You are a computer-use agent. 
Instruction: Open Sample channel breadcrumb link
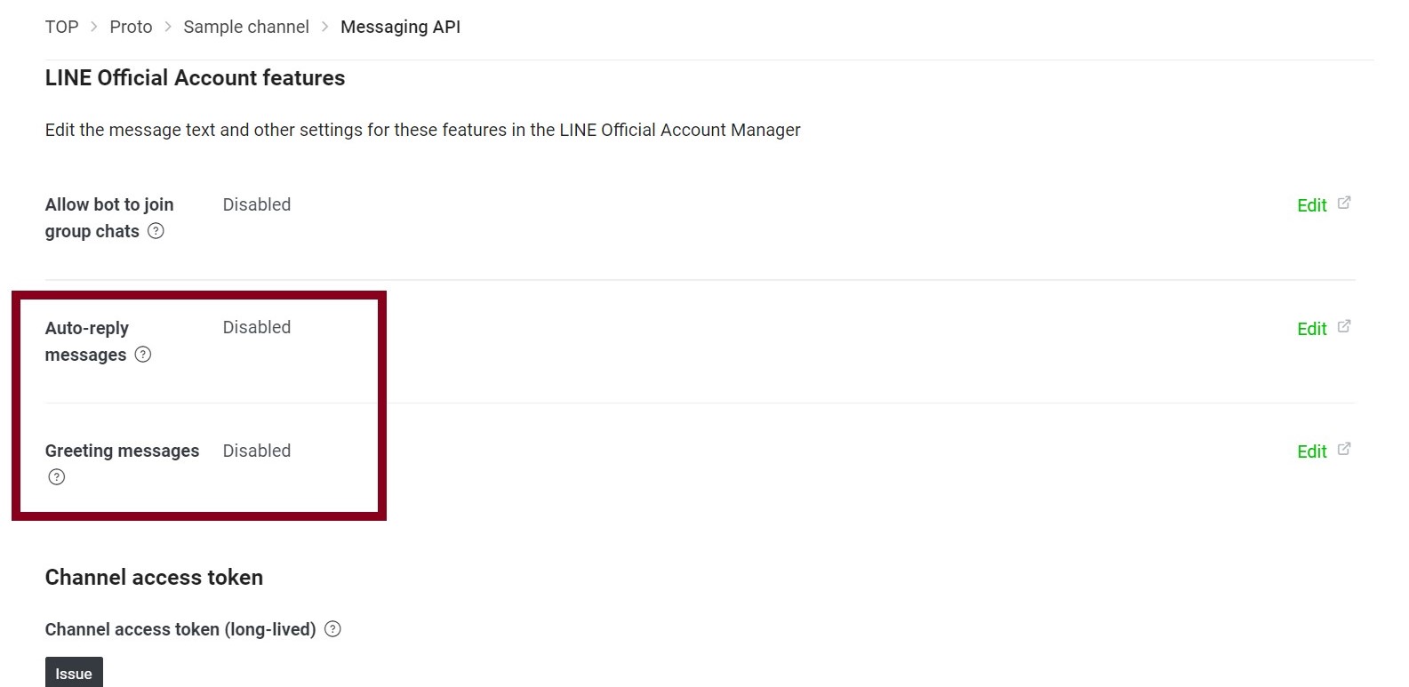(x=246, y=27)
